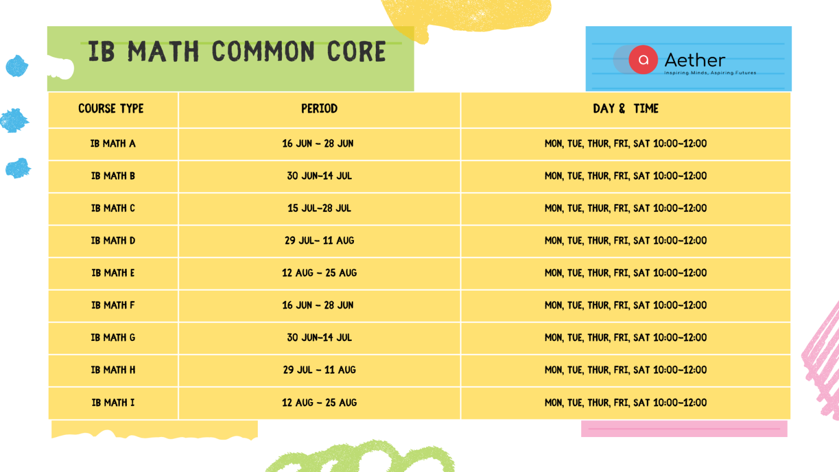Click the 15 JUL–28 JUL period cell
This screenshot has height=472, width=839.
coord(320,208)
